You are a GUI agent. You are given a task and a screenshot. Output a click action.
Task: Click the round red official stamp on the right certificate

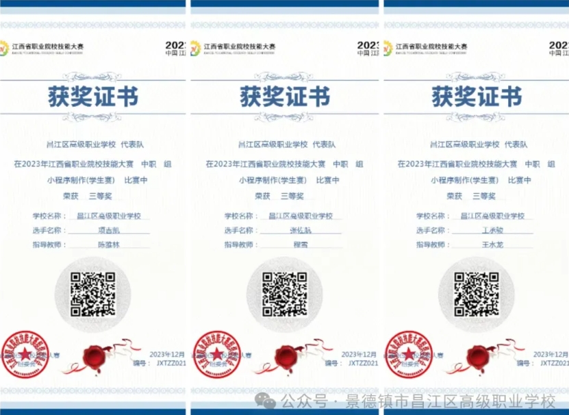coord(407,357)
